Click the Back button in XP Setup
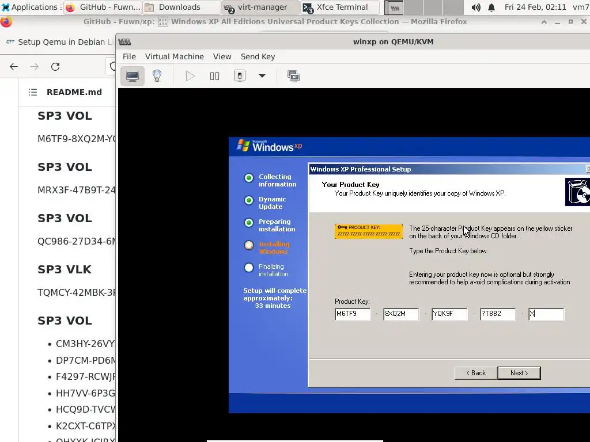 pos(476,373)
